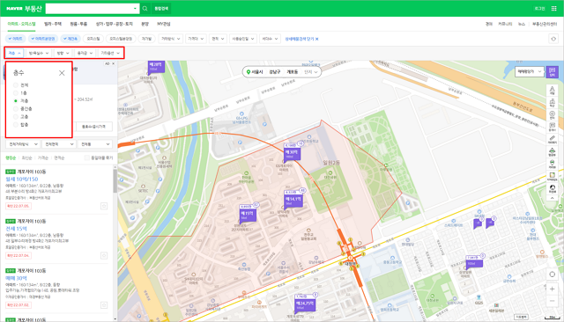Close the 층수 popup panel
The height and width of the screenshot is (322, 564).
62,73
